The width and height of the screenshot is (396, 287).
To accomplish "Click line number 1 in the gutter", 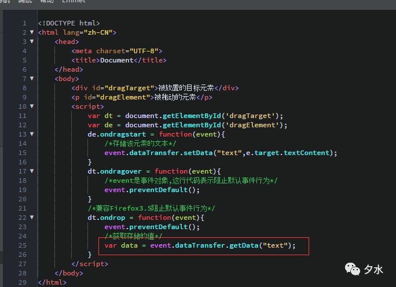I will click(24, 23).
